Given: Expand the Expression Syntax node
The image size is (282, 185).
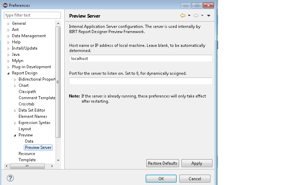Looking at the screenshot, I should click(x=15, y=123).
